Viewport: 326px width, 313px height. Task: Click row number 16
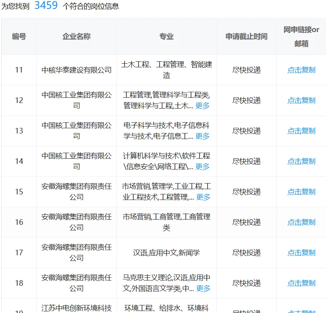(x=19, y=222)
